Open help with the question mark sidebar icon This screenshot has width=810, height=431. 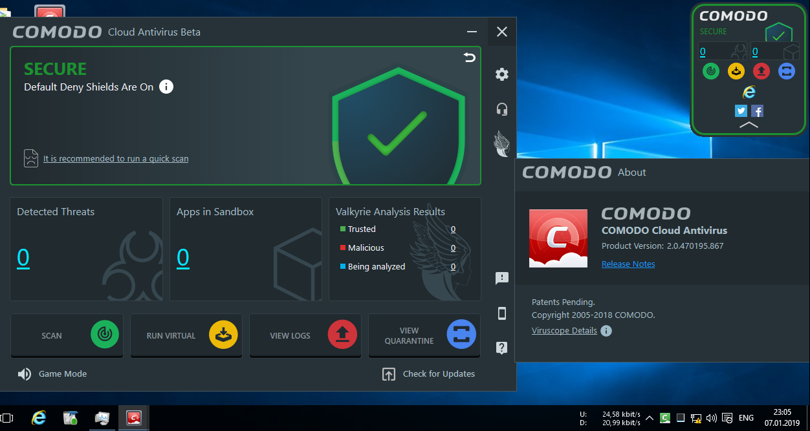(502, 348)
